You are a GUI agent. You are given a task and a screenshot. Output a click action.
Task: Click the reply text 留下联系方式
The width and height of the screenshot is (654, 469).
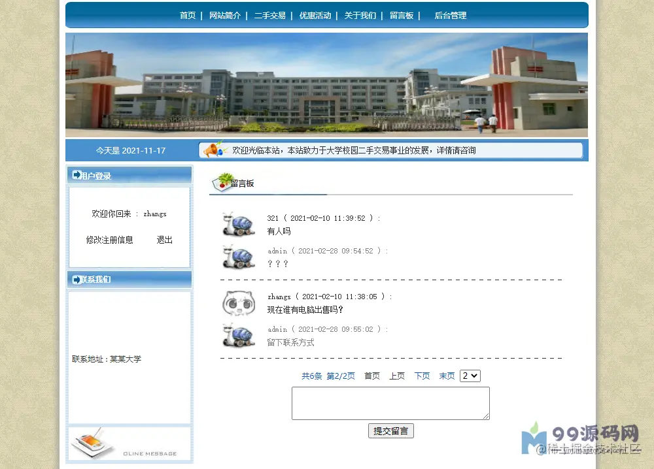[x=291, y=342]
